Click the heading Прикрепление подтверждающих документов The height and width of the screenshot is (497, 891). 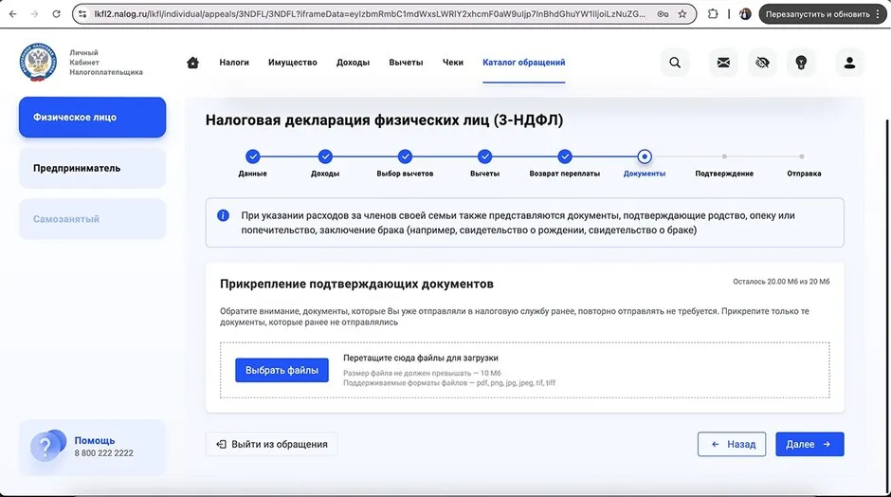356,284
